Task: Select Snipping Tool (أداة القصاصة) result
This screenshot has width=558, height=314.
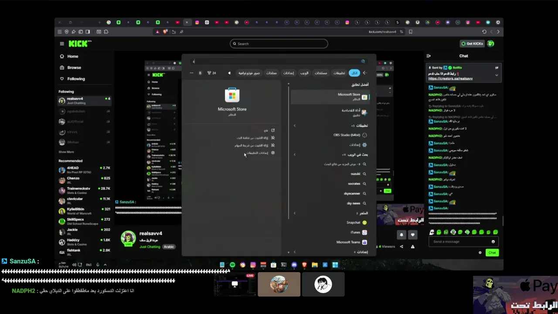Action: pos(330,113)
